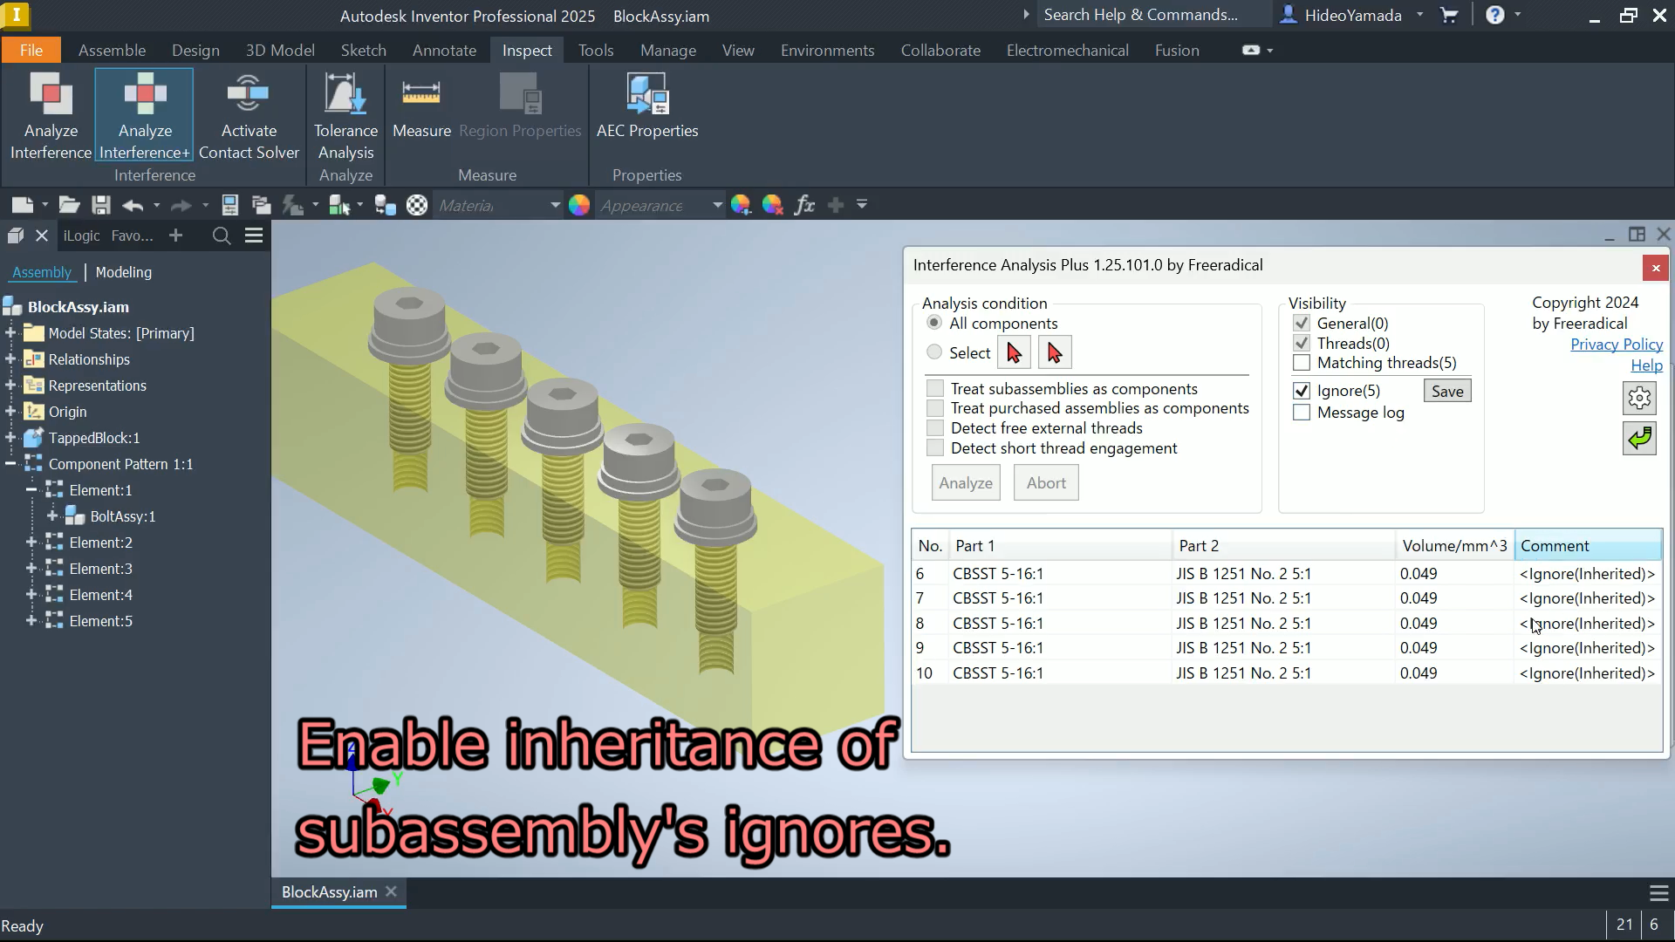This screenshot has width=1675, height=942.
Task: Open the Tolerance Analysis tool
Action: (345, 115)
